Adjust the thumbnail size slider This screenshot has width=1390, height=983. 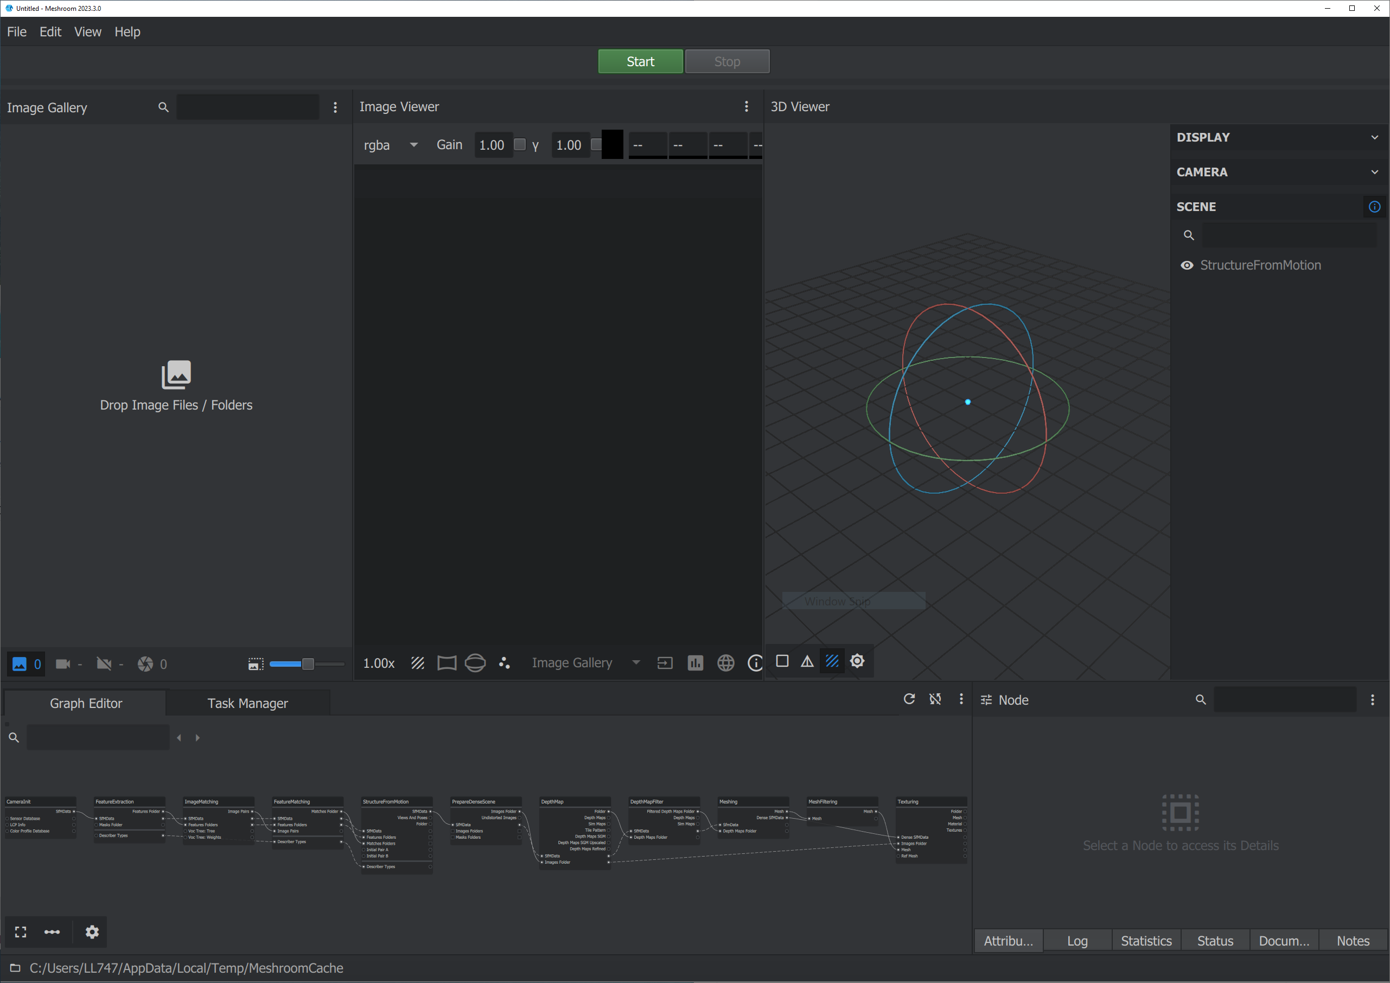click(308, 664)
